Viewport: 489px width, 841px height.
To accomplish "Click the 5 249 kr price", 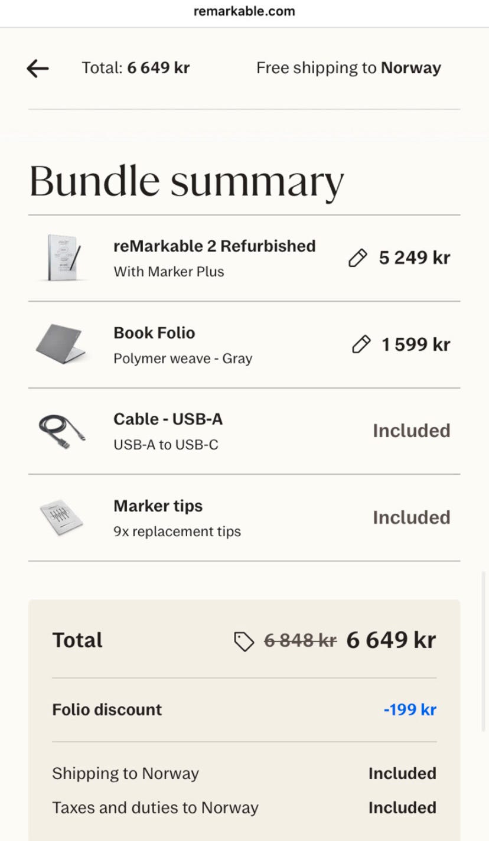I will coord(415,258).
